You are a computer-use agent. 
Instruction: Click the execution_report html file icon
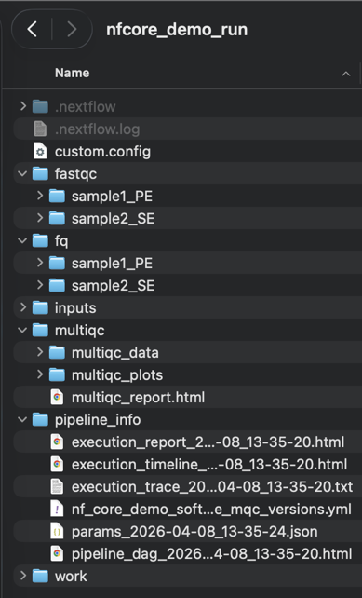point(57,442)
